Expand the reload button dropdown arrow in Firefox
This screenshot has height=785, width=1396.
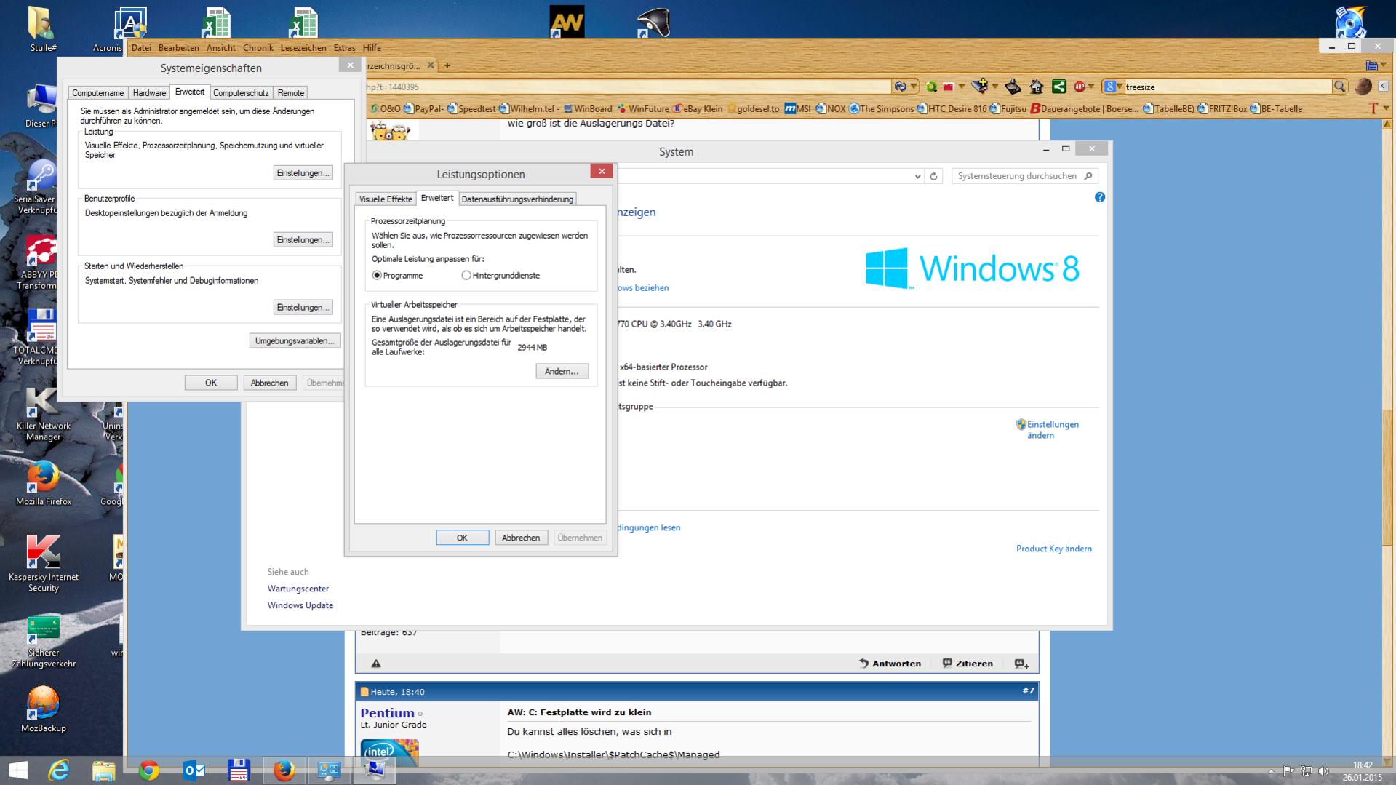(914, 87)
